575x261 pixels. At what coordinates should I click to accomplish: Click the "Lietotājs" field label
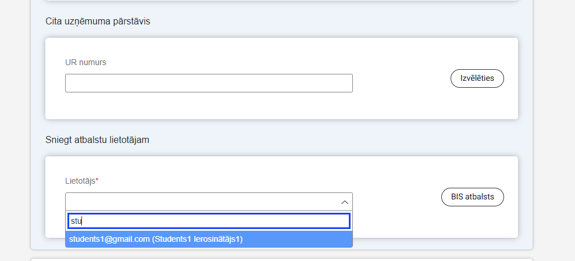tap(80, 181)
